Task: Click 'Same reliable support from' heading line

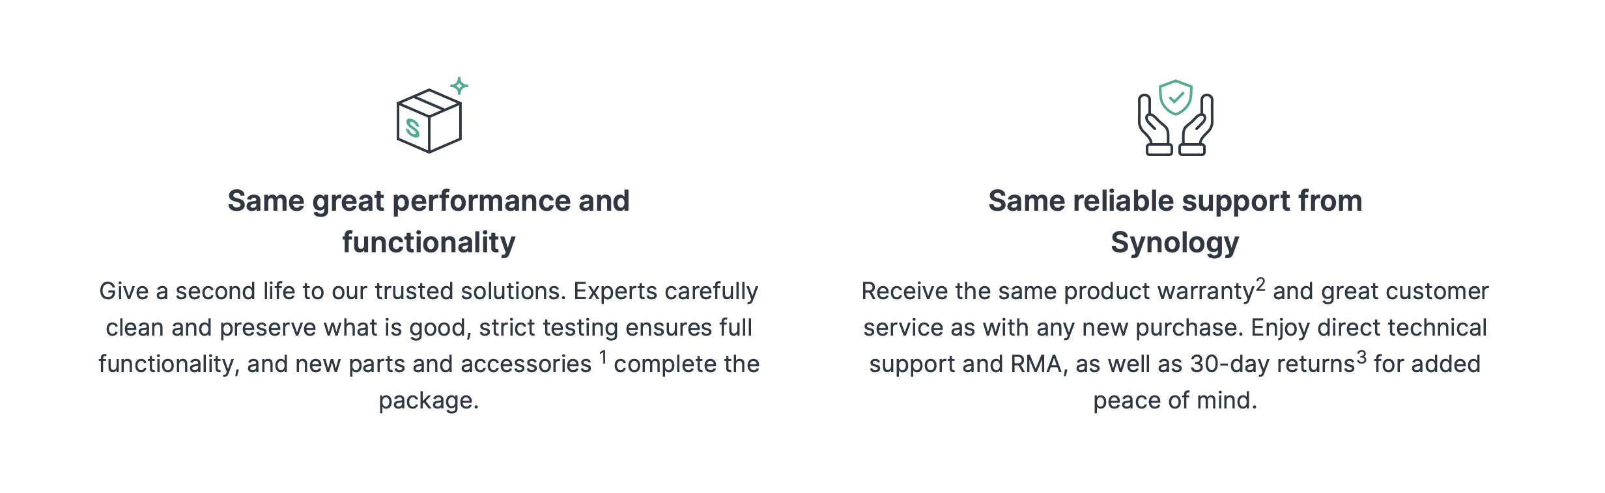Action: [1175, 201]
